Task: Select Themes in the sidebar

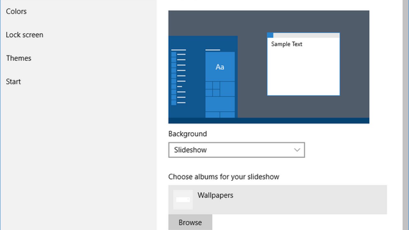Action: point(19,58)
